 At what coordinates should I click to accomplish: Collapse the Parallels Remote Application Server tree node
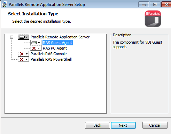pos(11,37)
